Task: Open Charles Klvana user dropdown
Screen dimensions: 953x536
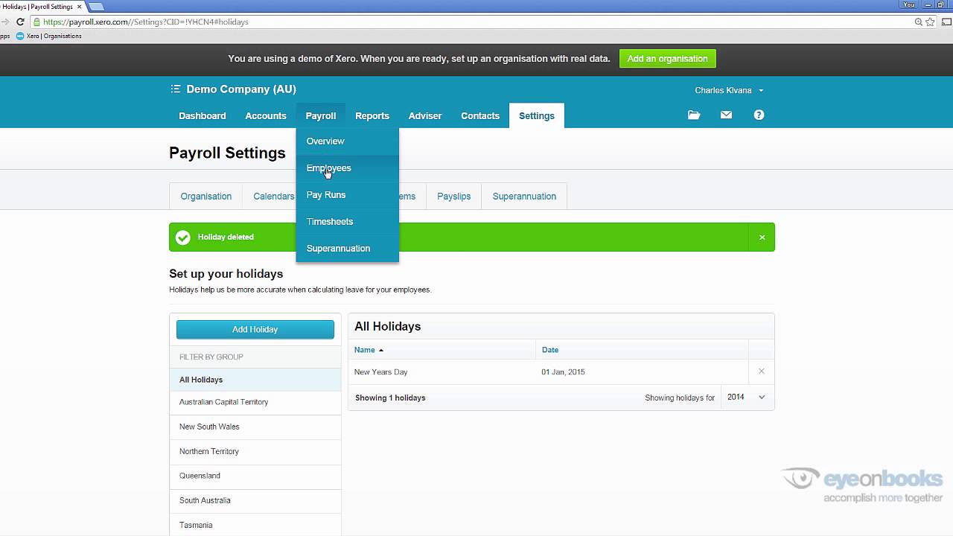Action: pos(729,90)
